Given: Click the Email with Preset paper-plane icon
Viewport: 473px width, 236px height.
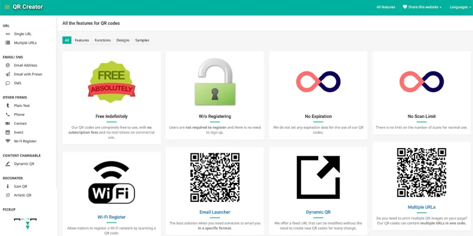Looking at the screenshot, I should pyautogui.click(x=8, y=74).
